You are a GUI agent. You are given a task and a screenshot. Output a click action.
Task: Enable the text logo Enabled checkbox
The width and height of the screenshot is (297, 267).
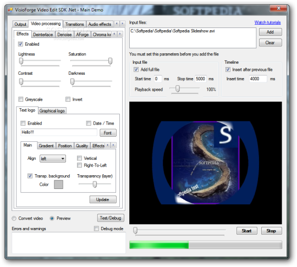[x=23, y=123]
